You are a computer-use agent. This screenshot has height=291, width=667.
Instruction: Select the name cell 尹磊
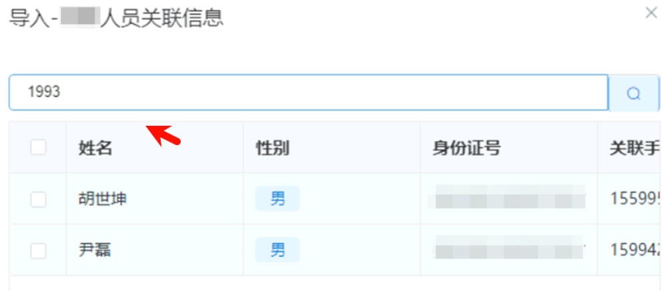tap(95, 250)
